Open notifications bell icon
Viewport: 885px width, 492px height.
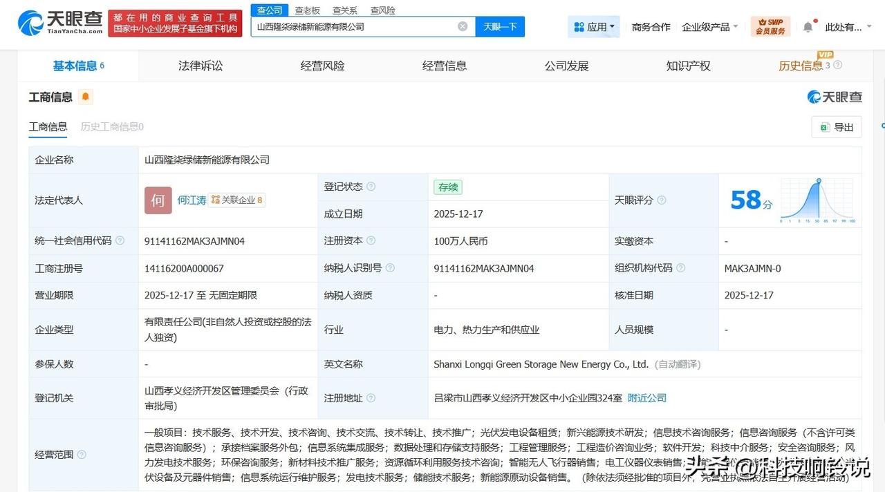[x=808, y=27]
